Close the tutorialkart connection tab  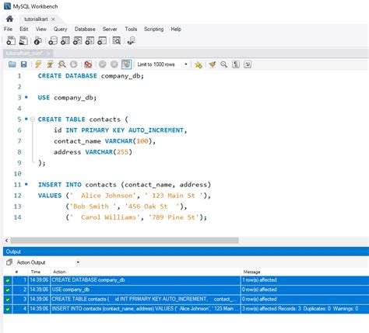click(x=53, y=19)
